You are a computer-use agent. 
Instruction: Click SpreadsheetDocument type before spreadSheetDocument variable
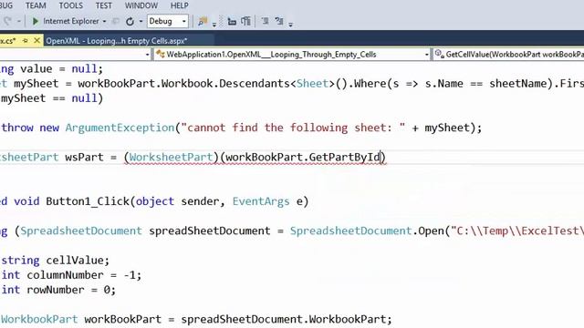81,231
